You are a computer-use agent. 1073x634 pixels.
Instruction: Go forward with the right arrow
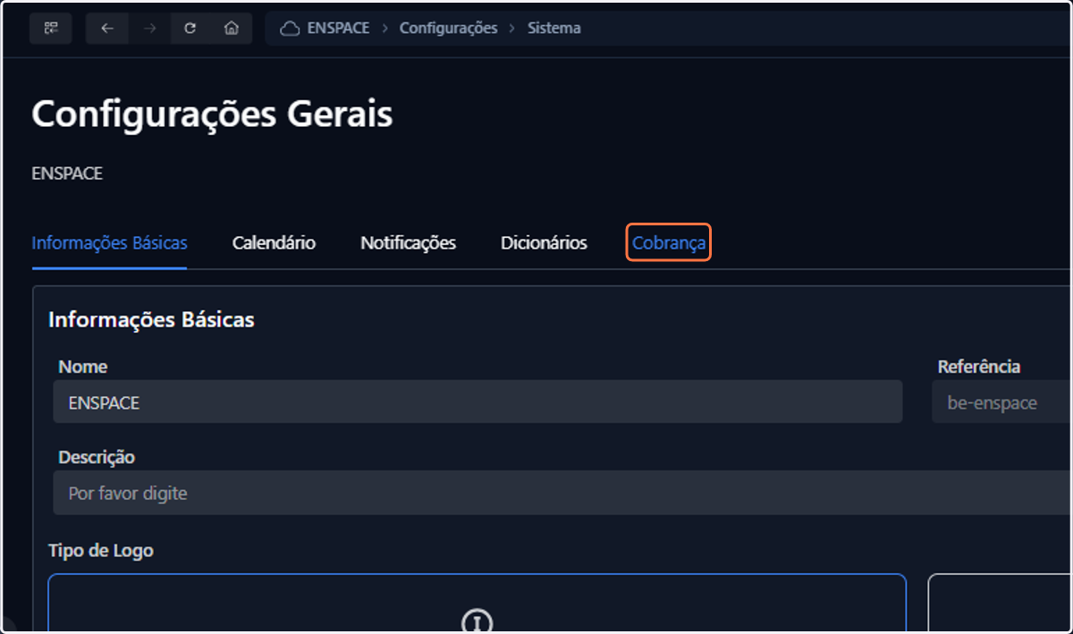(x=149, y=29)
